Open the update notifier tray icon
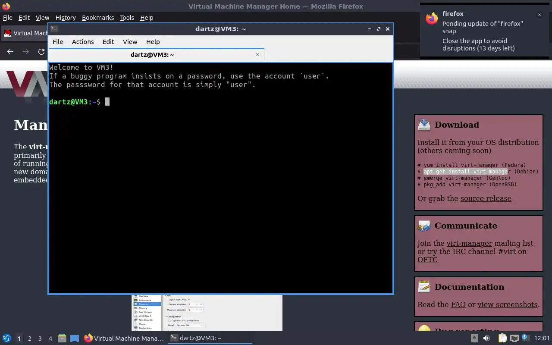The height and width of the screenshot is (345, 552). click(525, 338)
